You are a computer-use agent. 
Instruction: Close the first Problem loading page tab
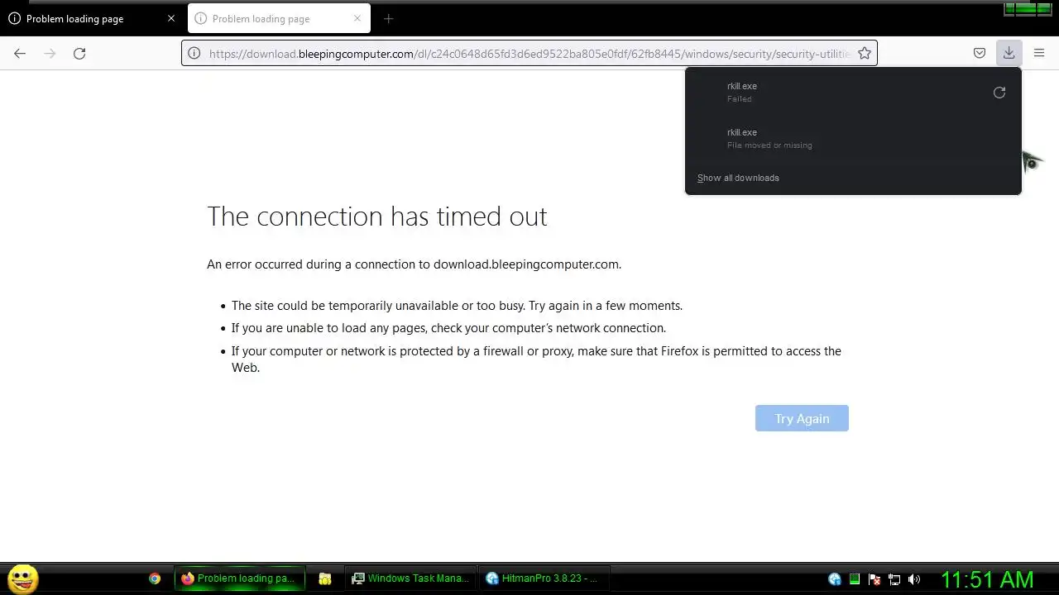[171, 18]
